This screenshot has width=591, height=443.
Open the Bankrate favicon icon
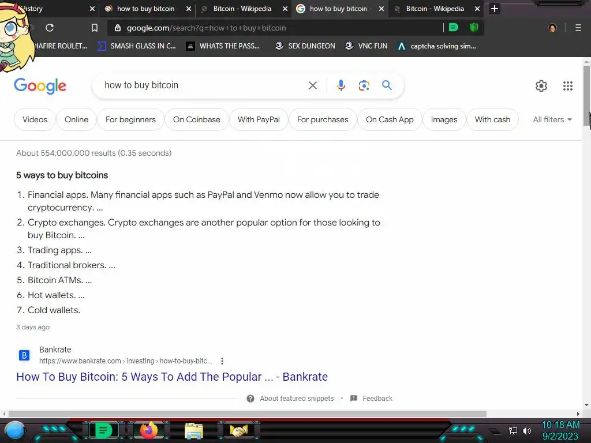pyautogui.click(x=24, y=355)
